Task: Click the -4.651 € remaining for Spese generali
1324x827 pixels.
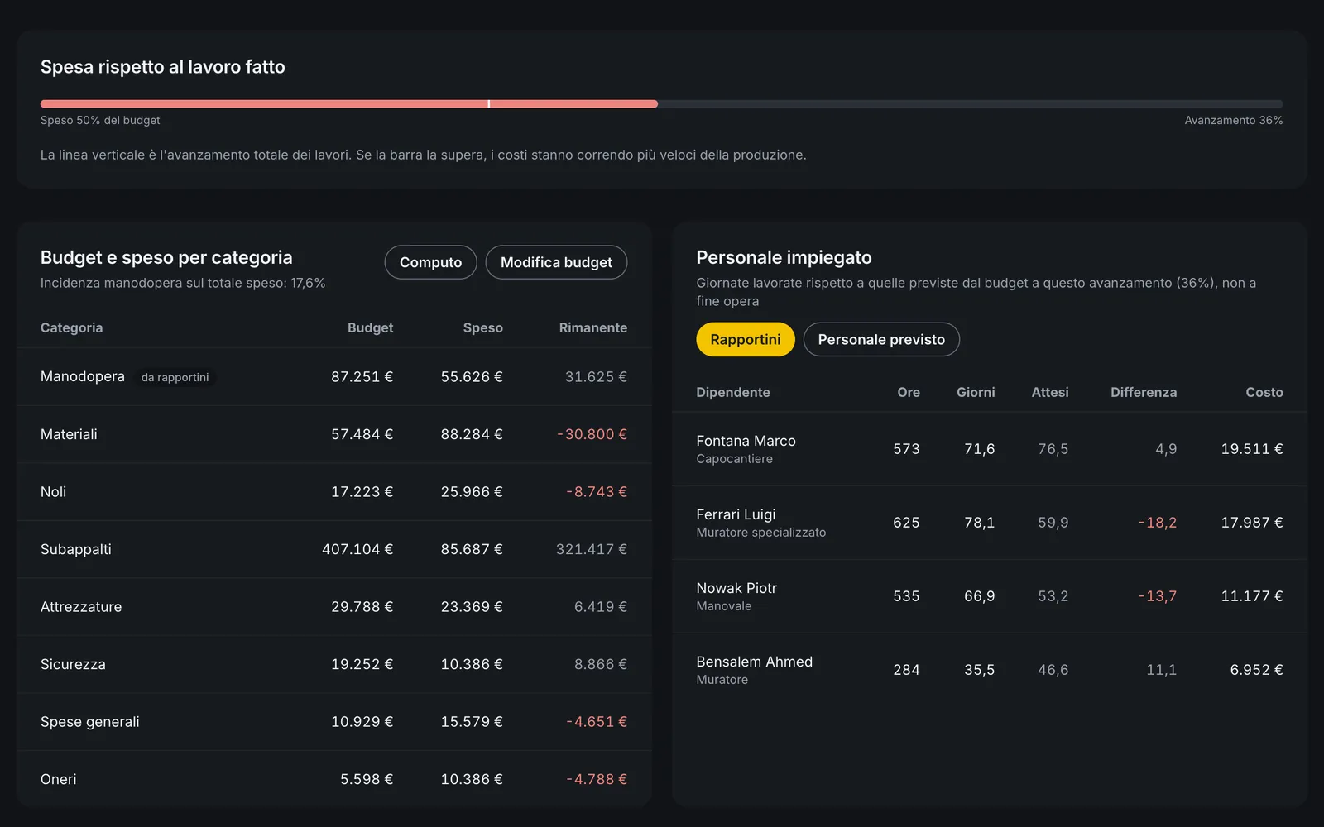Action: [597, 722]
